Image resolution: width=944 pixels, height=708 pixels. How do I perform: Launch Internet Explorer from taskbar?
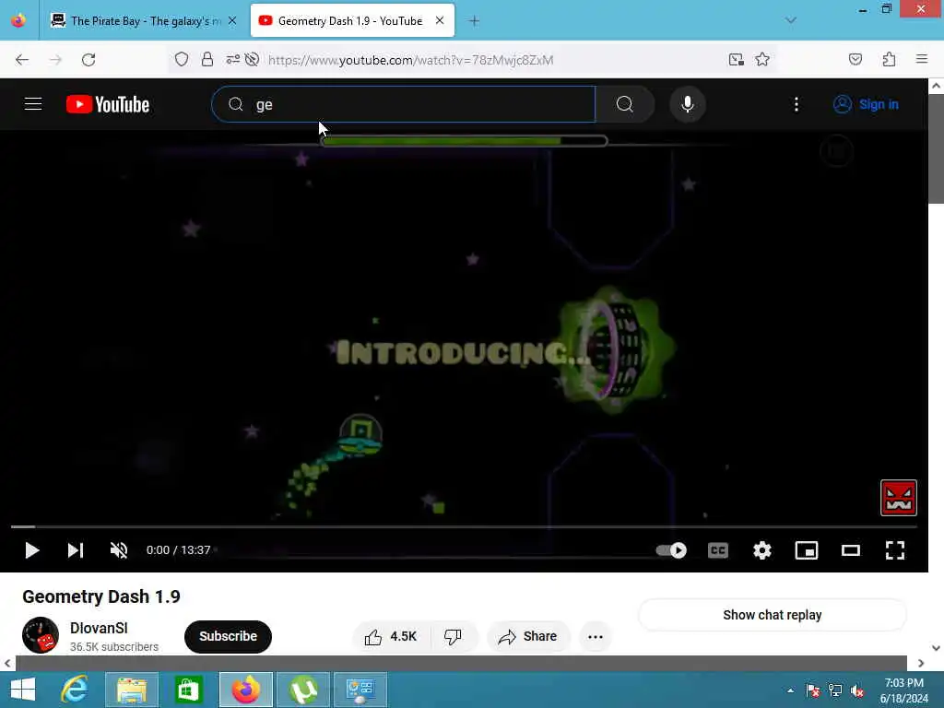point(75,690)
